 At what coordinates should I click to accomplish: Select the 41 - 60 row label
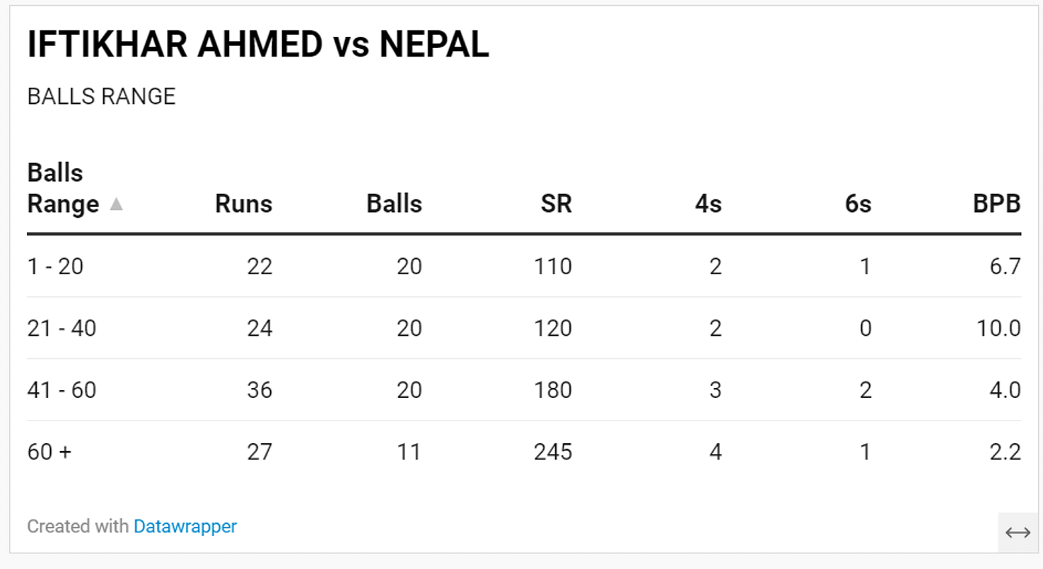click(x=62, y=389)
